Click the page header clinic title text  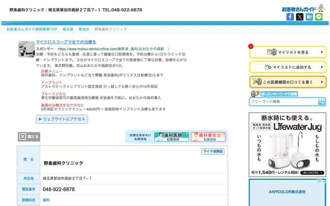click(x=76, y=10)
